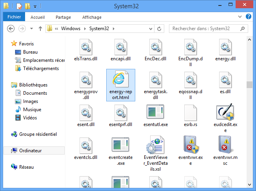Select the EncDec.dll file icon
Screen dimensions: 256x191
point(156,47)
